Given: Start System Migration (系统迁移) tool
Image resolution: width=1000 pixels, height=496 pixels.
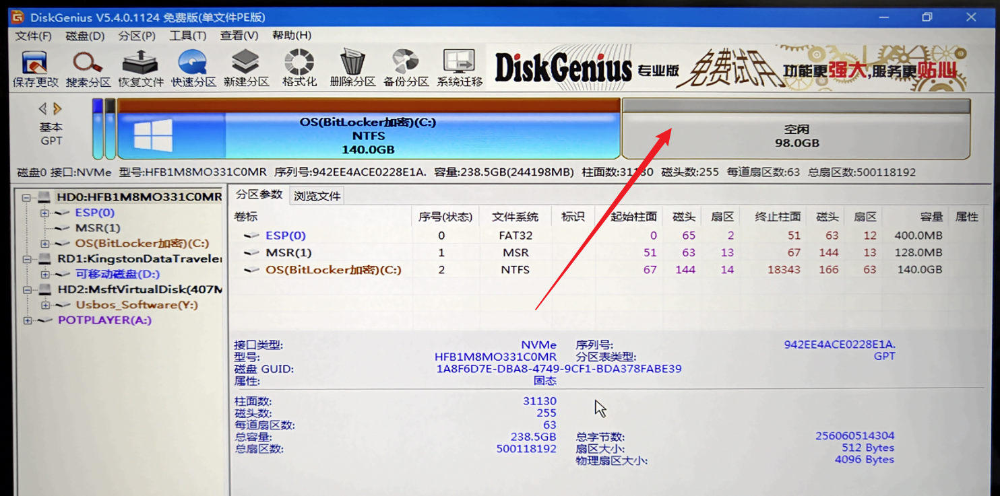Looking at the screenshot, I should pyautogui.click(x=460, y=69).
